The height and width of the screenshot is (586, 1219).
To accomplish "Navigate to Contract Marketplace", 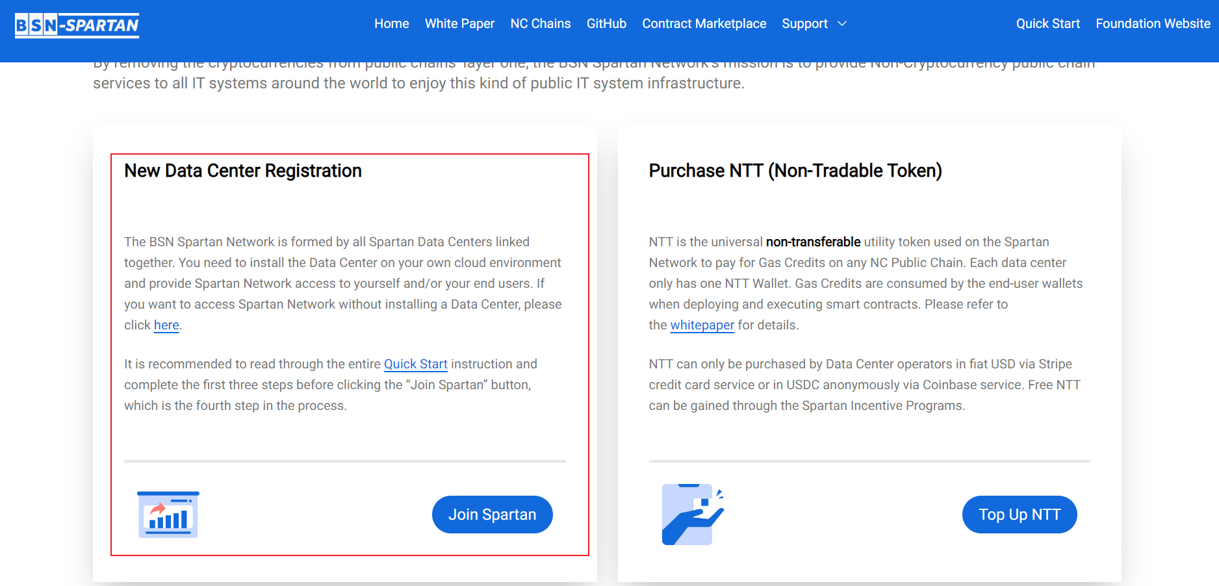I will coord(704,24).
